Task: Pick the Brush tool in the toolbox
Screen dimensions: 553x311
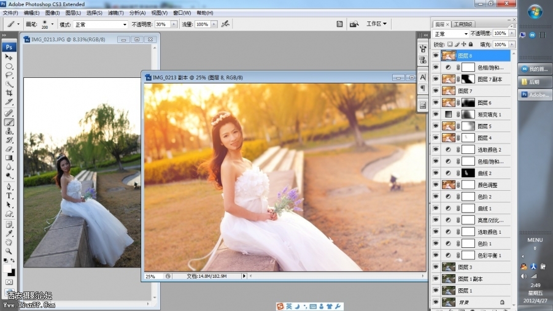Action: [9, 122]
